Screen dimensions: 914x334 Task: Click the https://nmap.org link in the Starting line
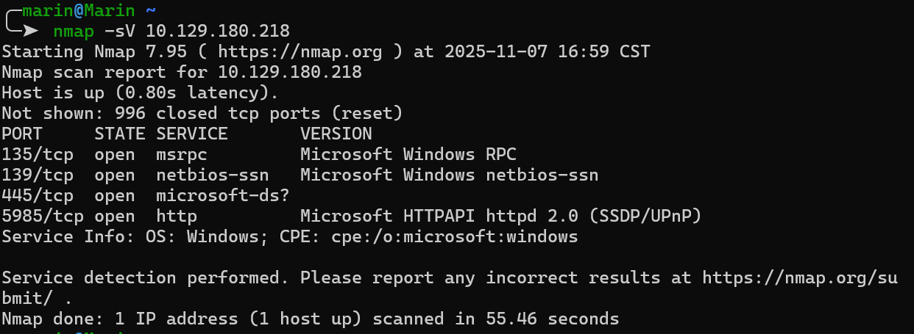[300, 52]
